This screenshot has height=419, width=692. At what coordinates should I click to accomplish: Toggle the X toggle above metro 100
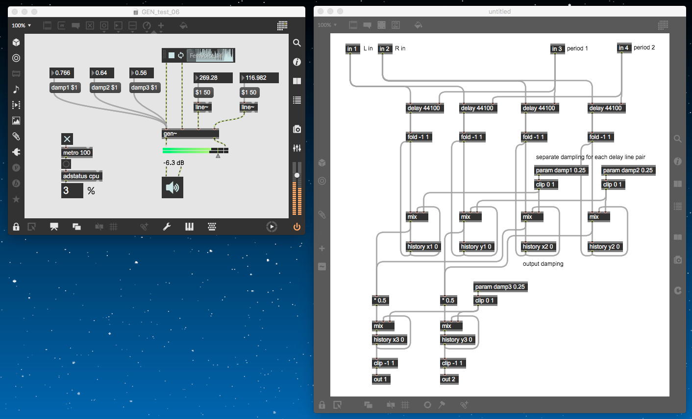pos(67,139)
